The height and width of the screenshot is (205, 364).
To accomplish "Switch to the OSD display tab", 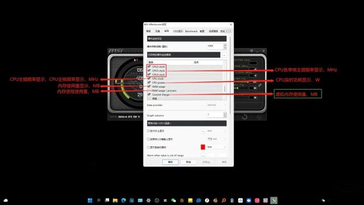I will (178, 31).
